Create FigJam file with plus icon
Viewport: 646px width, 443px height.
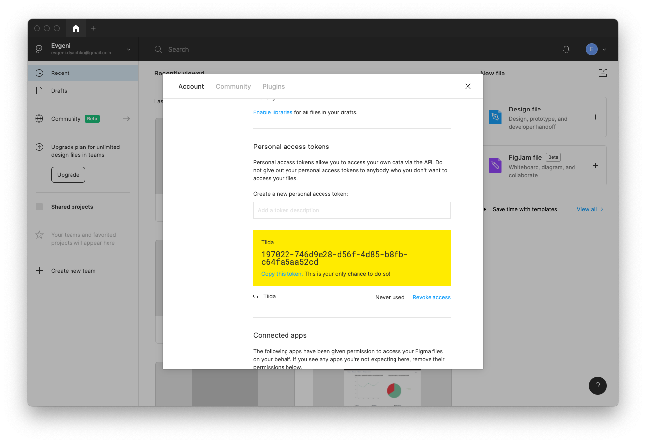pyautogui.click(x=595, y=166)
